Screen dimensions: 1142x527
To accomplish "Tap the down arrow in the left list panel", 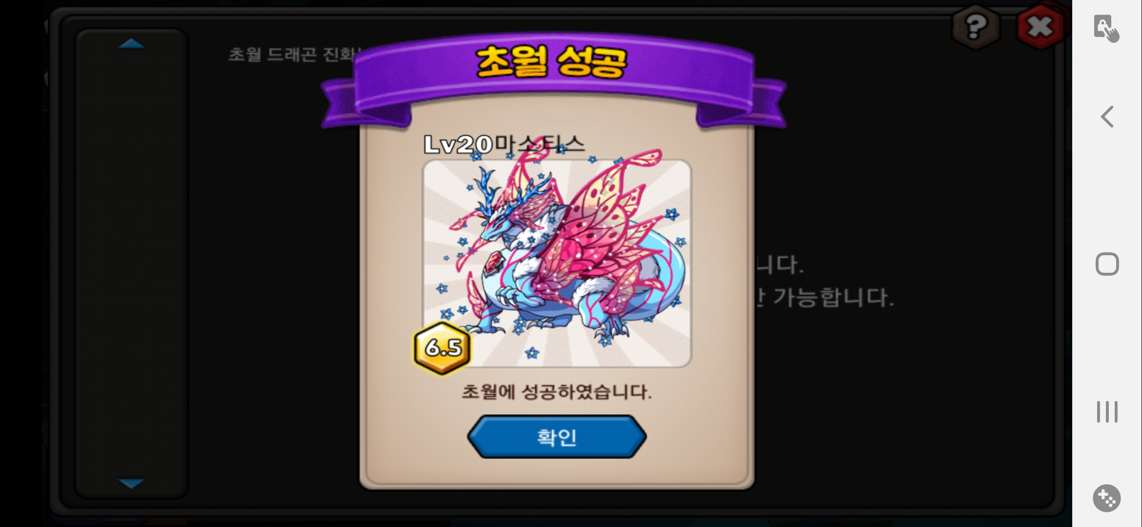I will pyautogui.click(x=131, y=483).
